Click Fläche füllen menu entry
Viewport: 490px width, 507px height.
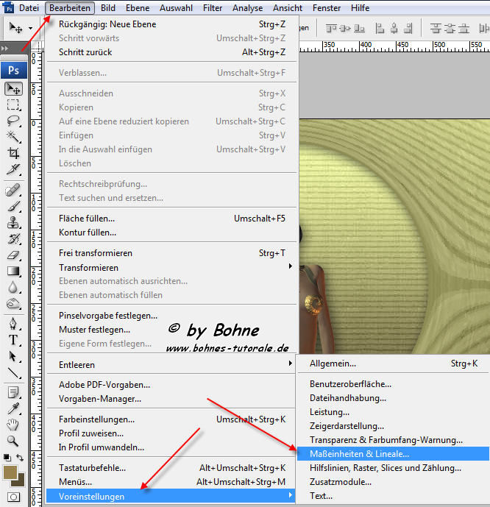(x=87, y=219)
